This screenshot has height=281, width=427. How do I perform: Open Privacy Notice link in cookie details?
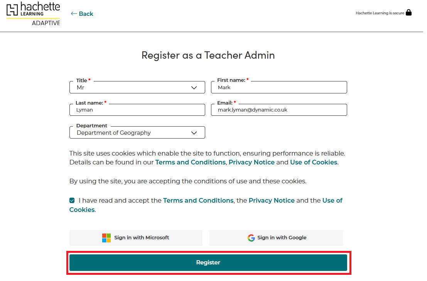tap(251, 163)
